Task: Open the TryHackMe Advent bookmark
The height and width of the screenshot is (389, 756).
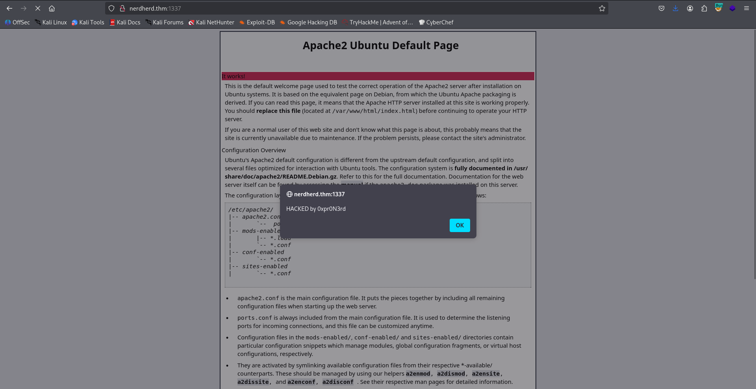Action: [377, 22]
